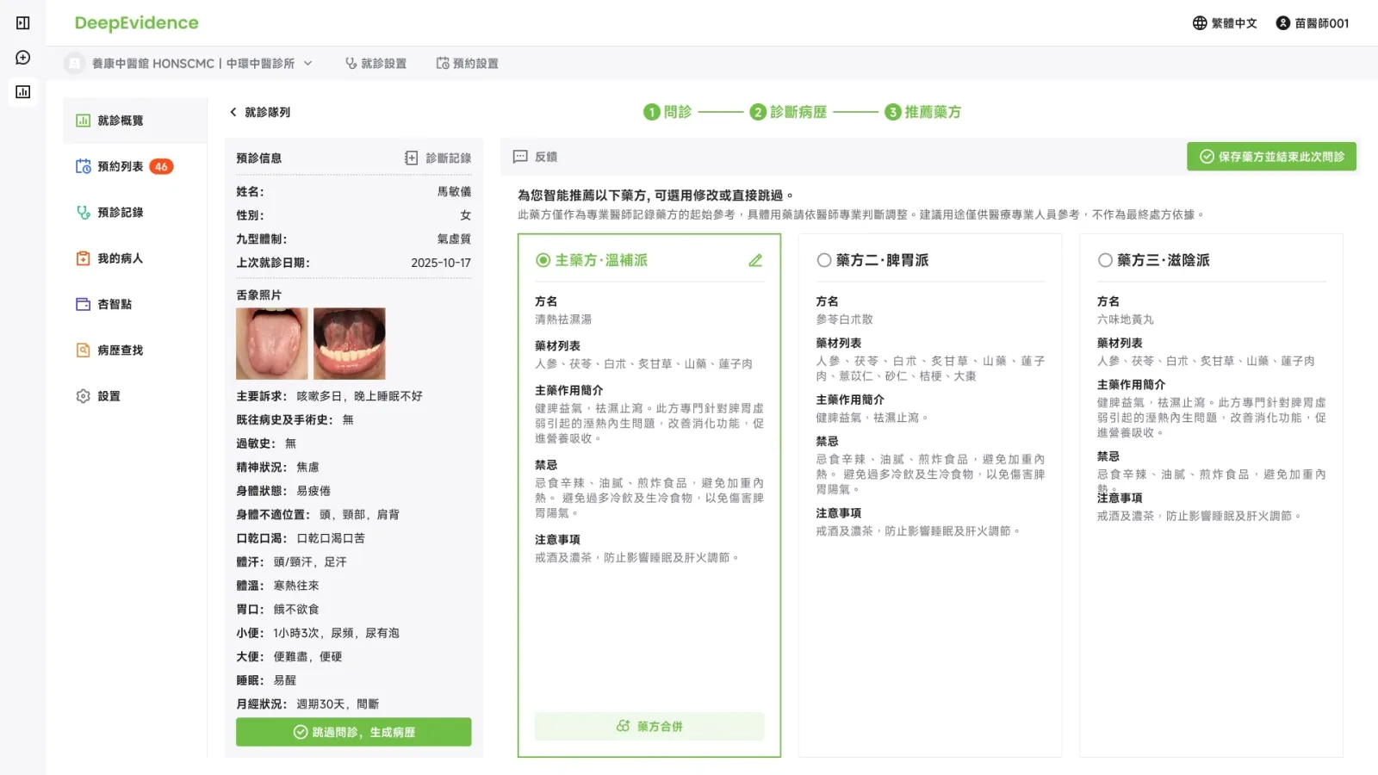Click 保存藥方並結束此次問診 button
This screenshot has width=1378, height=775.
[1271, 157]
